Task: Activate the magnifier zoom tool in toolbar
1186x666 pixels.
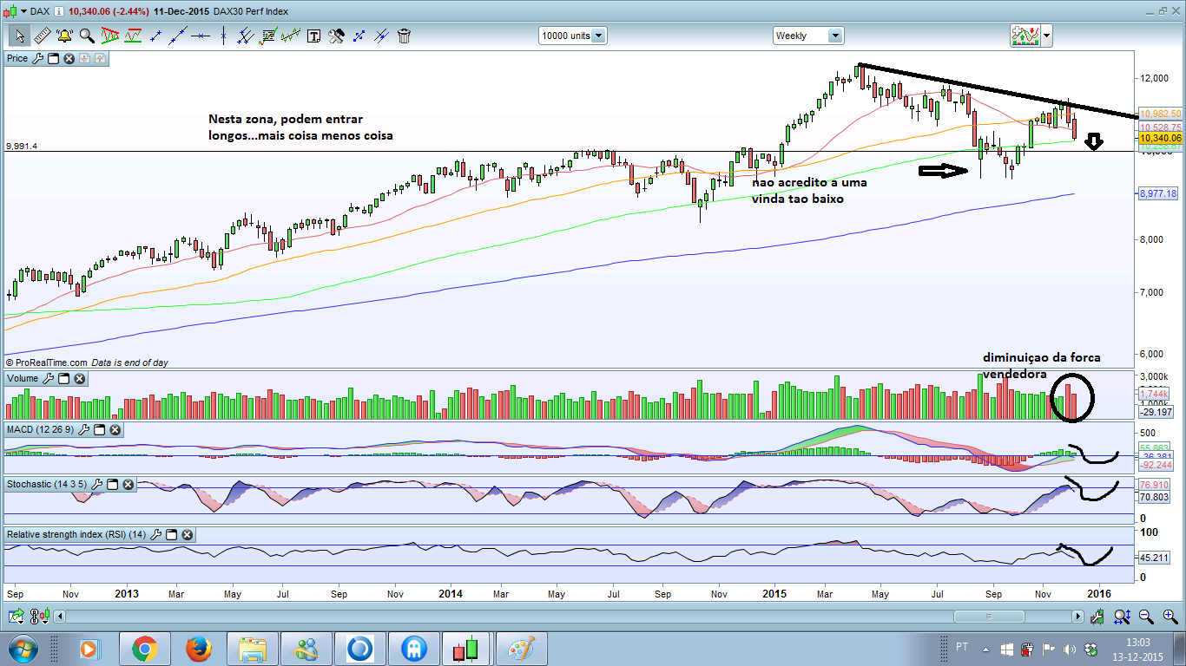Action: pos(87,36)
